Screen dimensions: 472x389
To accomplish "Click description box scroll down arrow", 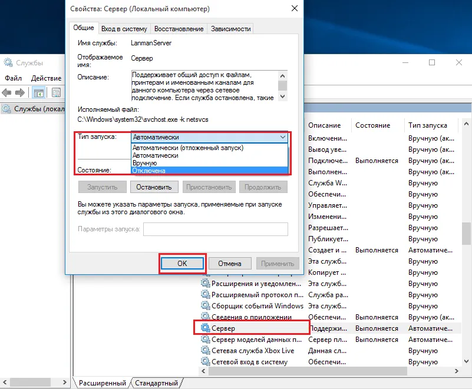I will 282,97.
